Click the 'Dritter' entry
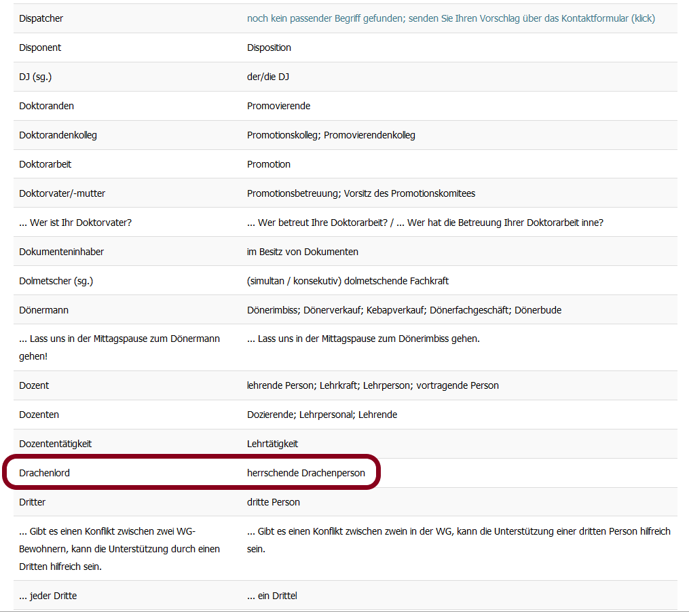This screenshot has height=612, width=689. (32, 502)
